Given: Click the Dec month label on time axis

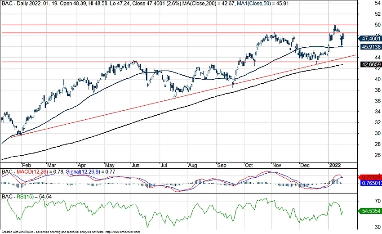Looking at the screenshot, I should pyautogui.click(x=305, y=166).
